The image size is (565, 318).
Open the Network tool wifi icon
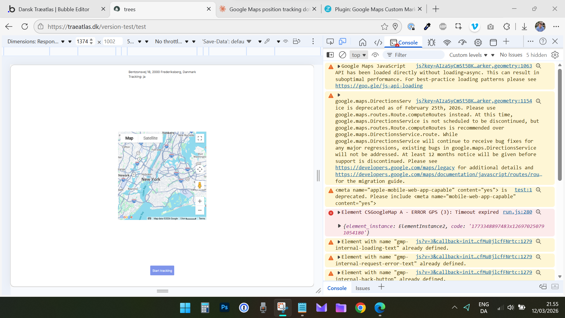click(447, 42)
